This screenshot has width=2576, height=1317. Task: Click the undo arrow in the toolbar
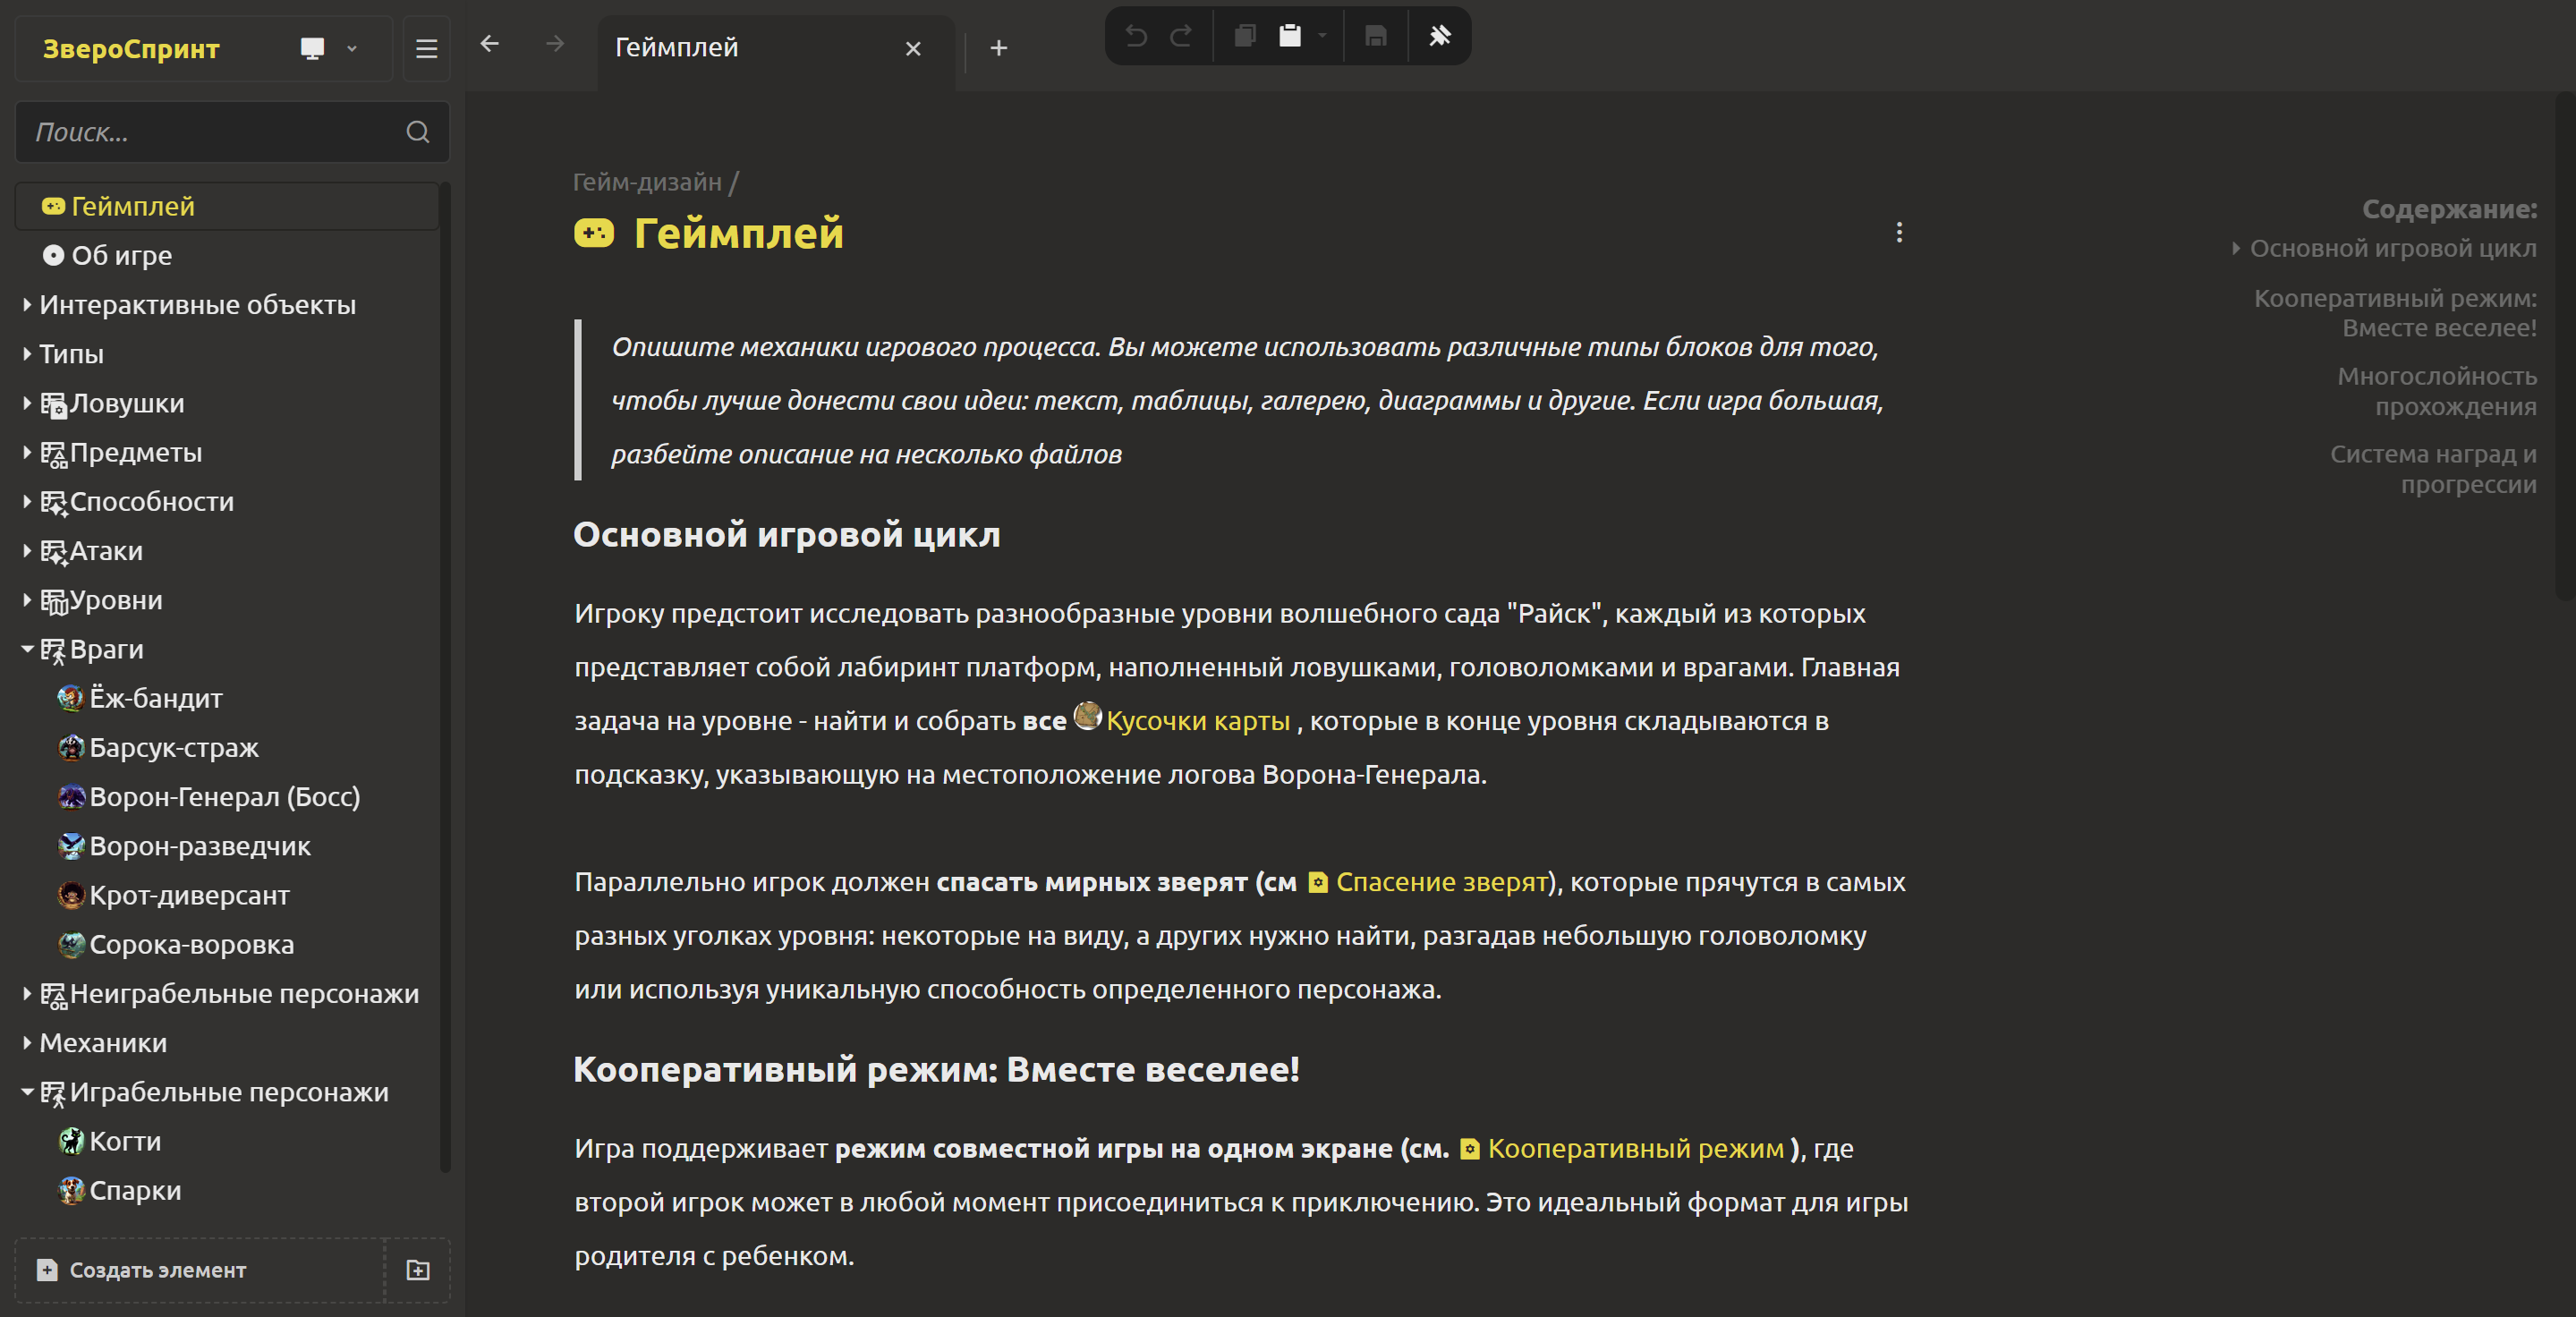pyautogui.click(x=1136, y=37)
